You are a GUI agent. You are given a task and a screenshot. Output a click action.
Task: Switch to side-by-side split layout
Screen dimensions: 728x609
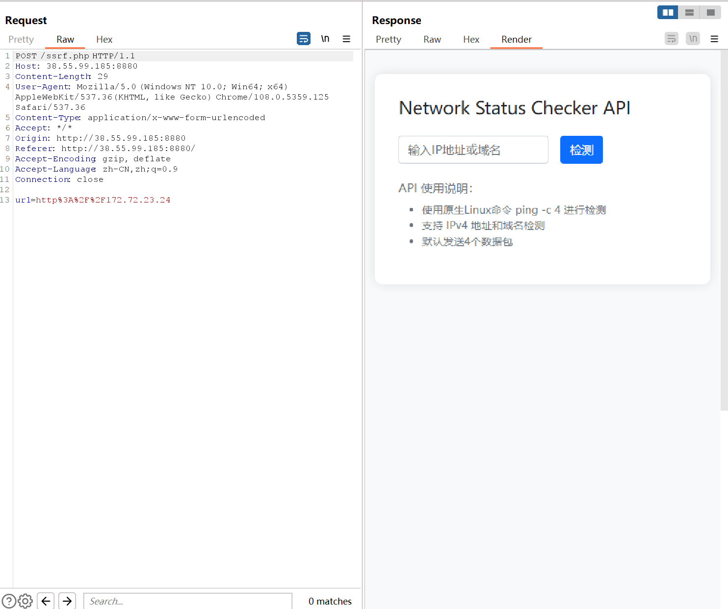click(668, 12)
